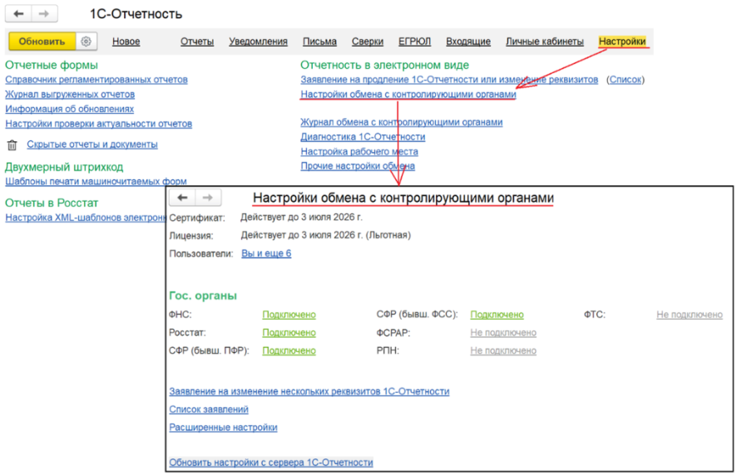Switch to the ЕГРЮЛ tab
The image size is (737, 475).
coord(414,42)
